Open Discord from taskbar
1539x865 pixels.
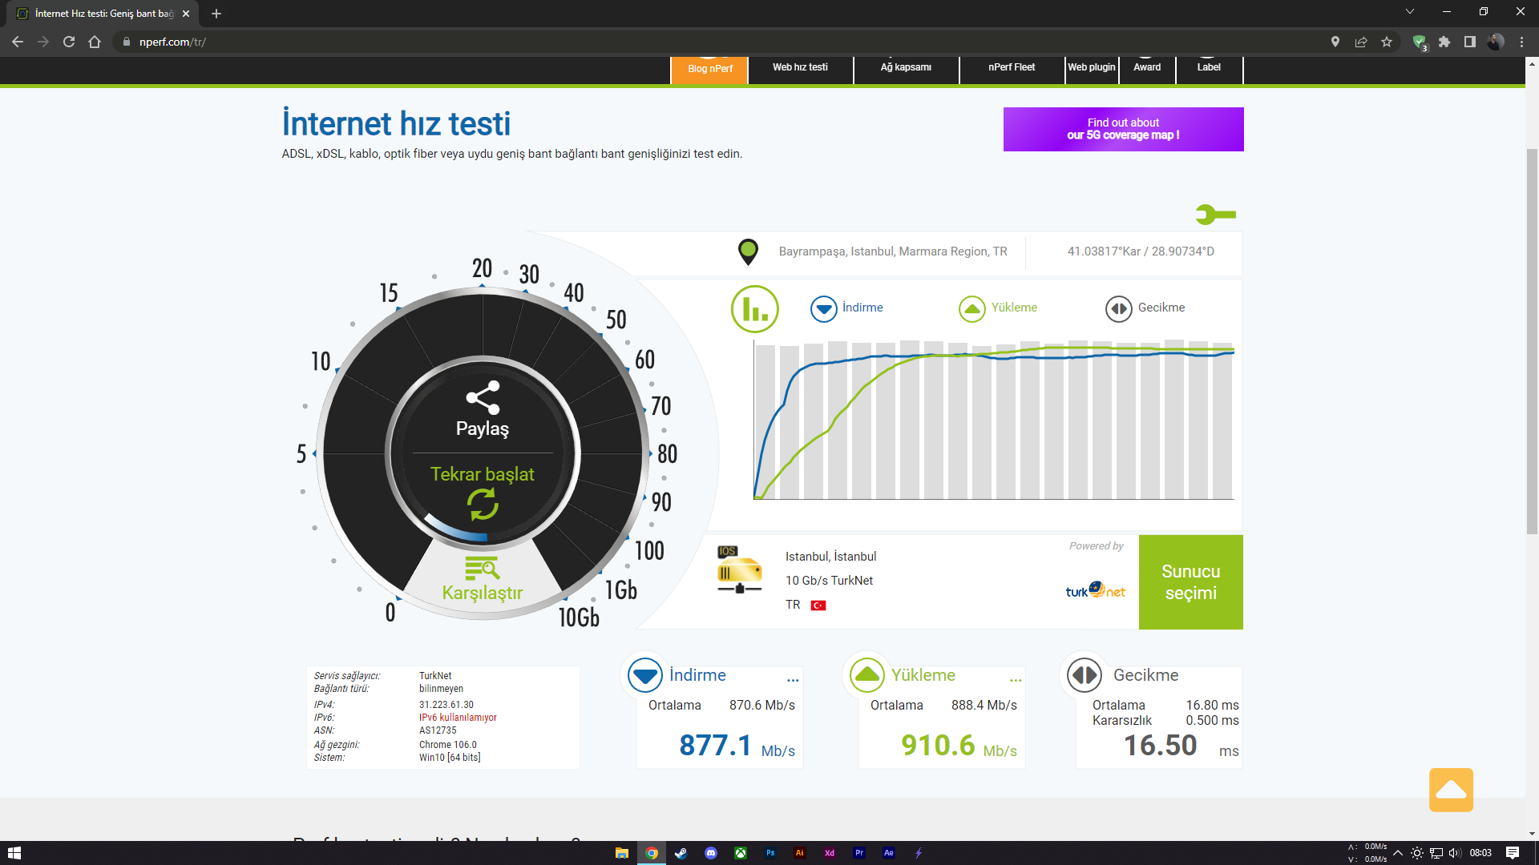point(711,853)
